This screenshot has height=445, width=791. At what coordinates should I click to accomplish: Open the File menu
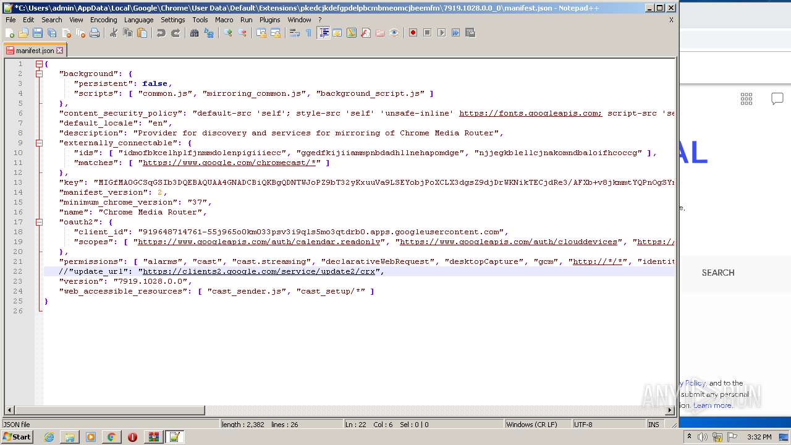click(x=11, y=20)
